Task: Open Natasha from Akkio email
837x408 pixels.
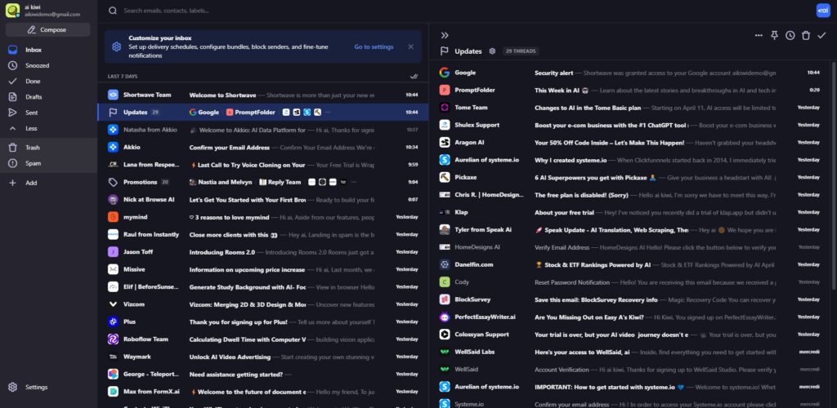Action: pos(262,130)
